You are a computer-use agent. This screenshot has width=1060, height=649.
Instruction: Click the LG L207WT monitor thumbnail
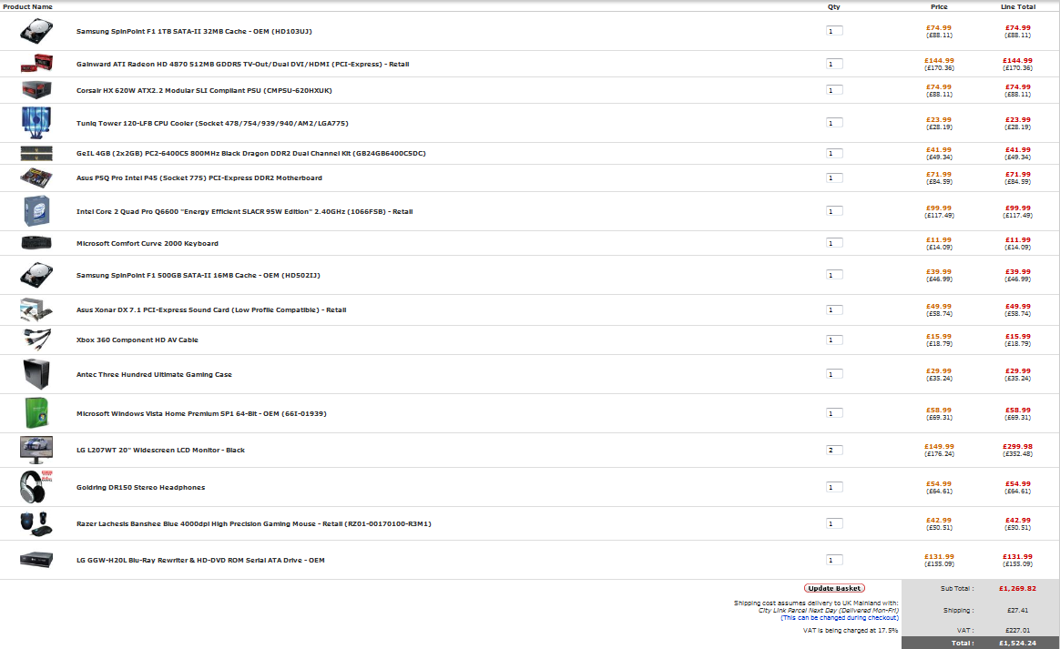tap(36, 451)
